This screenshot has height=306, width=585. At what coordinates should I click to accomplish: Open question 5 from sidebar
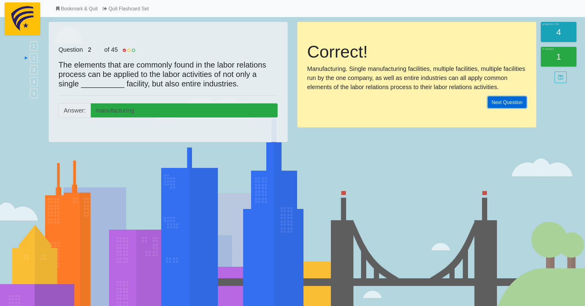(x=34, y=94)
